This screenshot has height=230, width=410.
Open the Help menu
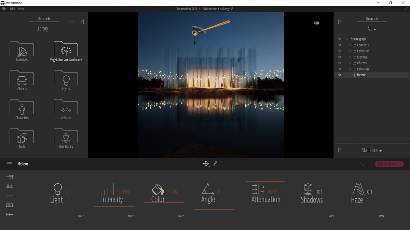21,9
